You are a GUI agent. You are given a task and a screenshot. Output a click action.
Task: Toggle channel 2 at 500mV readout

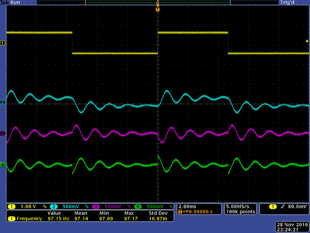(64, 206)
